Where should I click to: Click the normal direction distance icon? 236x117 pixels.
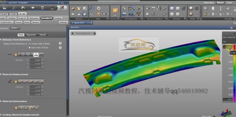coord(36,54)
